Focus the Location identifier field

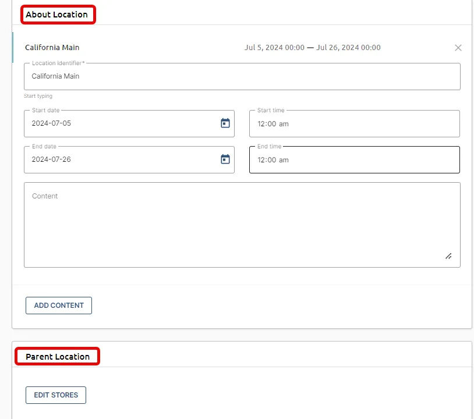pyautogui.click(x=242, y=76)
